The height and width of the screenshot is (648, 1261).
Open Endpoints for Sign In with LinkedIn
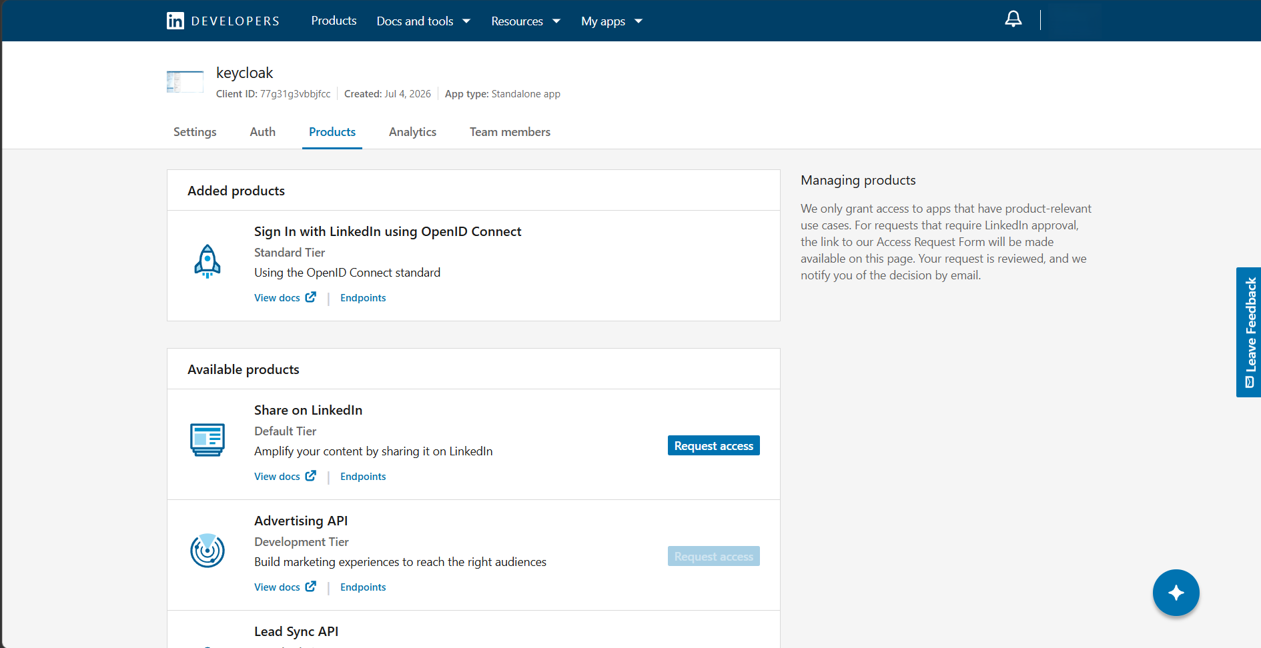point(363,298)
